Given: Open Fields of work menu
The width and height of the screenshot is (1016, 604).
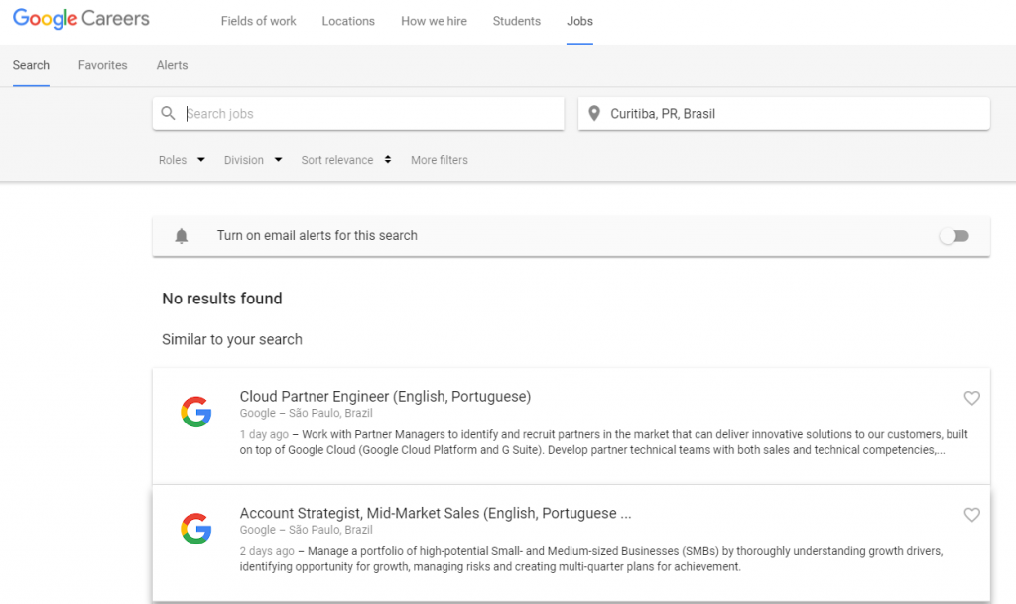Looking at the screenshot, I should pos(259,21).
